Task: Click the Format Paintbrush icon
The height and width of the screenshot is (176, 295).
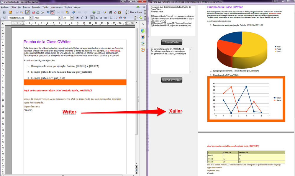Action: click(x=74, y=12)
